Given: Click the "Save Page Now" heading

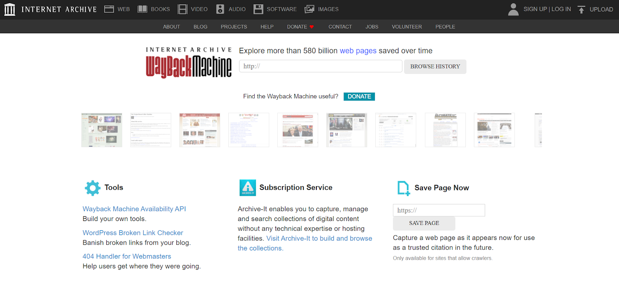Looking at the screenshot, I should pyautogui.click(x=442, y=188).
